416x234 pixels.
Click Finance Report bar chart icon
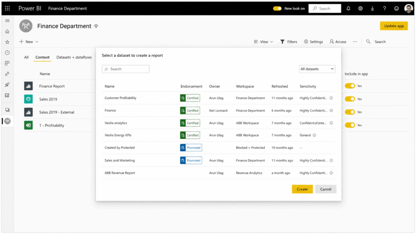[x=28, y=86]
